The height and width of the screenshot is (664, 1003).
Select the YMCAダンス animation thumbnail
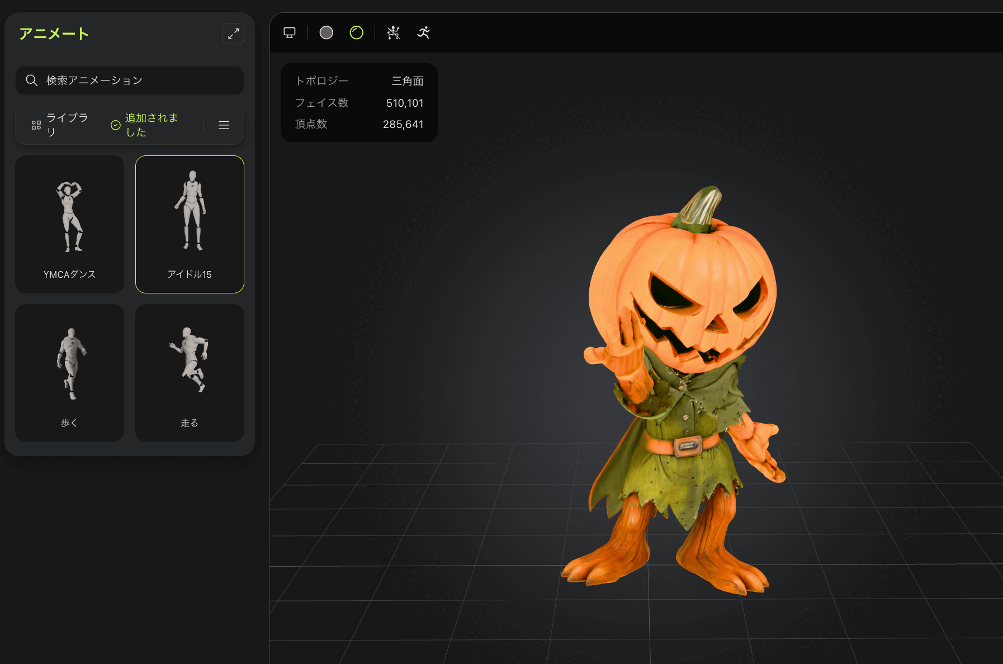click(70, 224)
